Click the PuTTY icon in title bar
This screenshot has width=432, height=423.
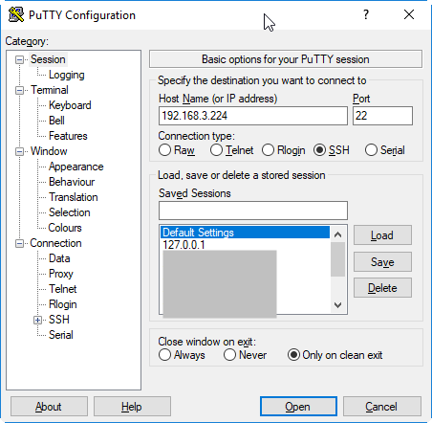click(16, 14)
